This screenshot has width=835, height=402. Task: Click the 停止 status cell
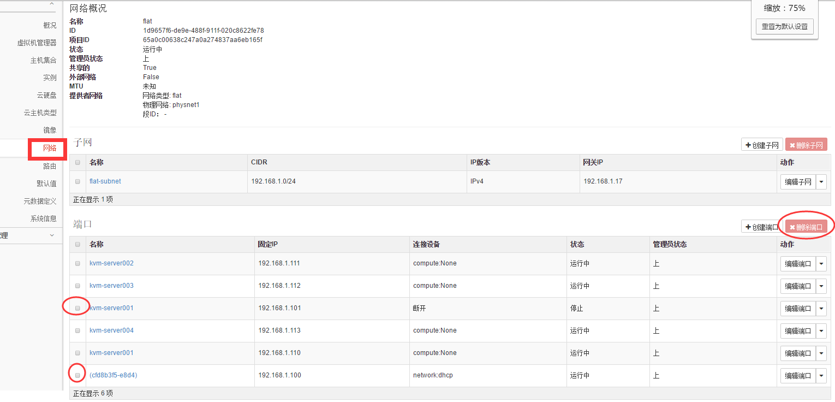[x=577, y=308]
